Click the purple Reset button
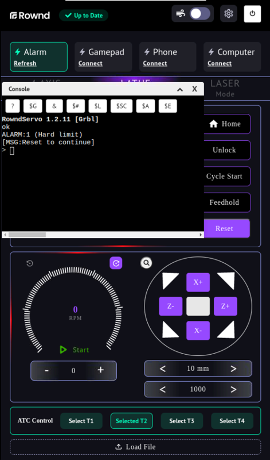 pyautogui.click(x=225, y=228)
